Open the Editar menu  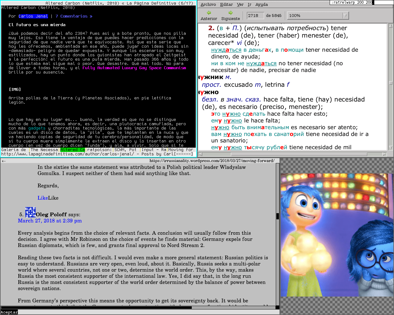point(226,4)
